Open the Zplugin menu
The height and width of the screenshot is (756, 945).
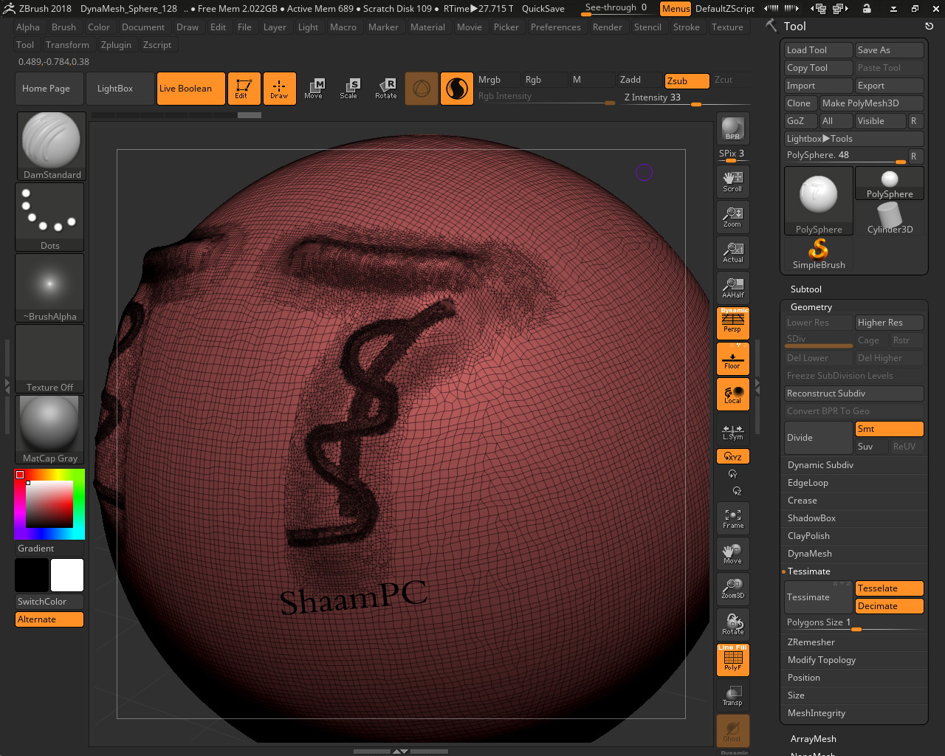pyautogui.click(x=116, y=45)
